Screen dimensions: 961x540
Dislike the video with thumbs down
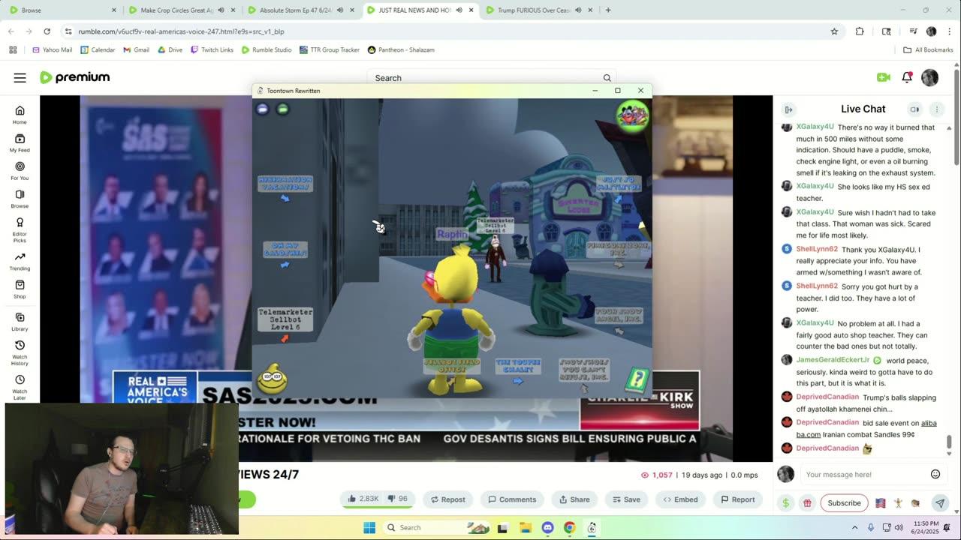pyautogui.click(x=399, y=499)
